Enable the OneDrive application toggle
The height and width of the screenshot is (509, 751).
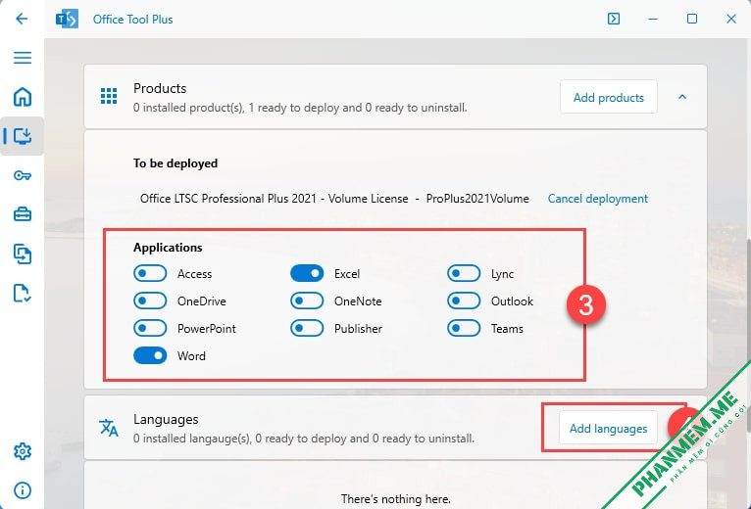tap(150, 301)
